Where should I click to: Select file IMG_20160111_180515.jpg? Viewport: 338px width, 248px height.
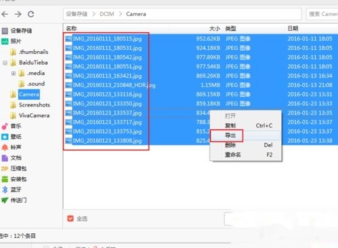pos(107,38)
